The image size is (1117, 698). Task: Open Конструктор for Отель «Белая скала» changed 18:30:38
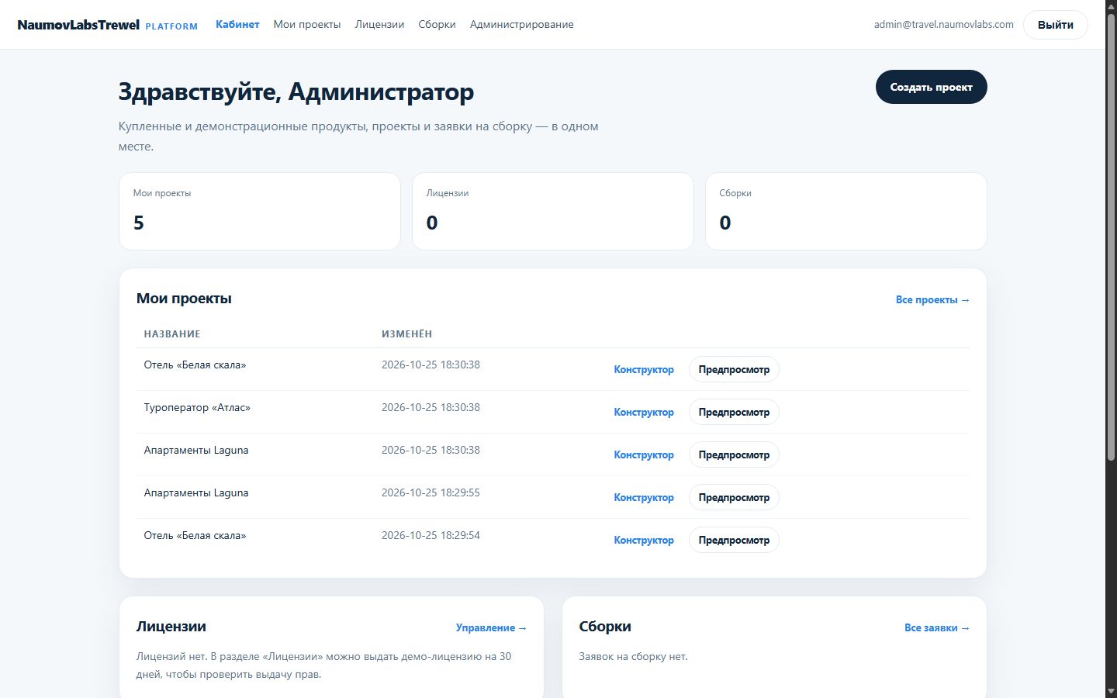(644, 370)
